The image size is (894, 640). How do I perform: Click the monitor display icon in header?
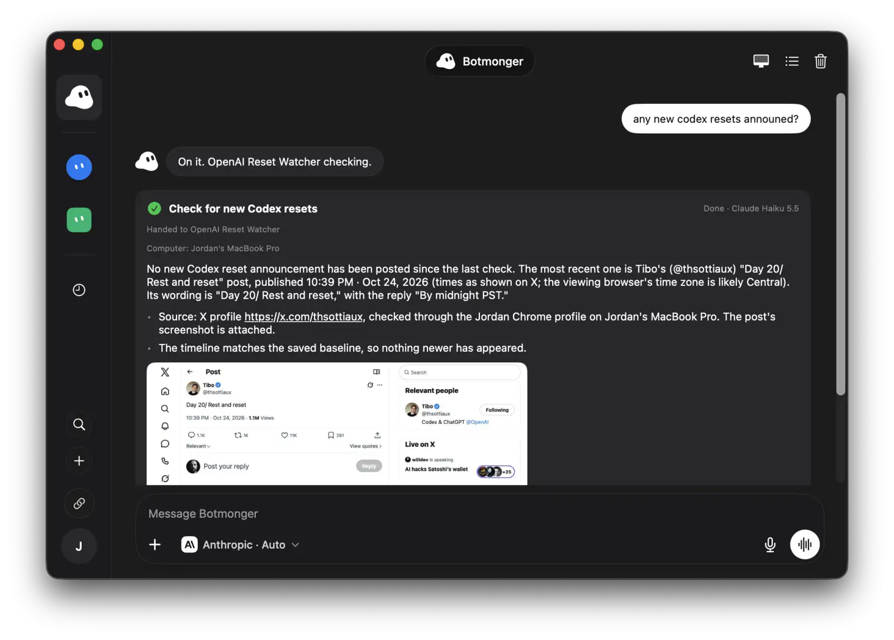click(x=761, y=61)
